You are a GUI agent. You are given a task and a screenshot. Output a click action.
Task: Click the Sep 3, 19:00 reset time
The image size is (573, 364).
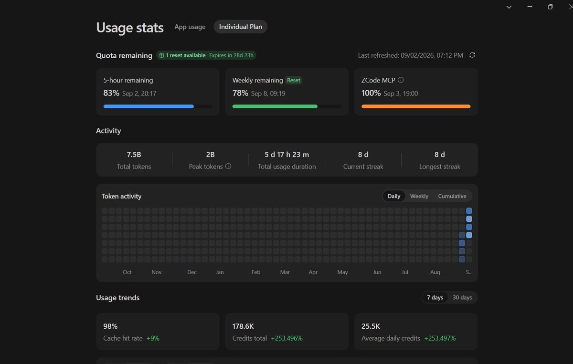tap(401, 94)
